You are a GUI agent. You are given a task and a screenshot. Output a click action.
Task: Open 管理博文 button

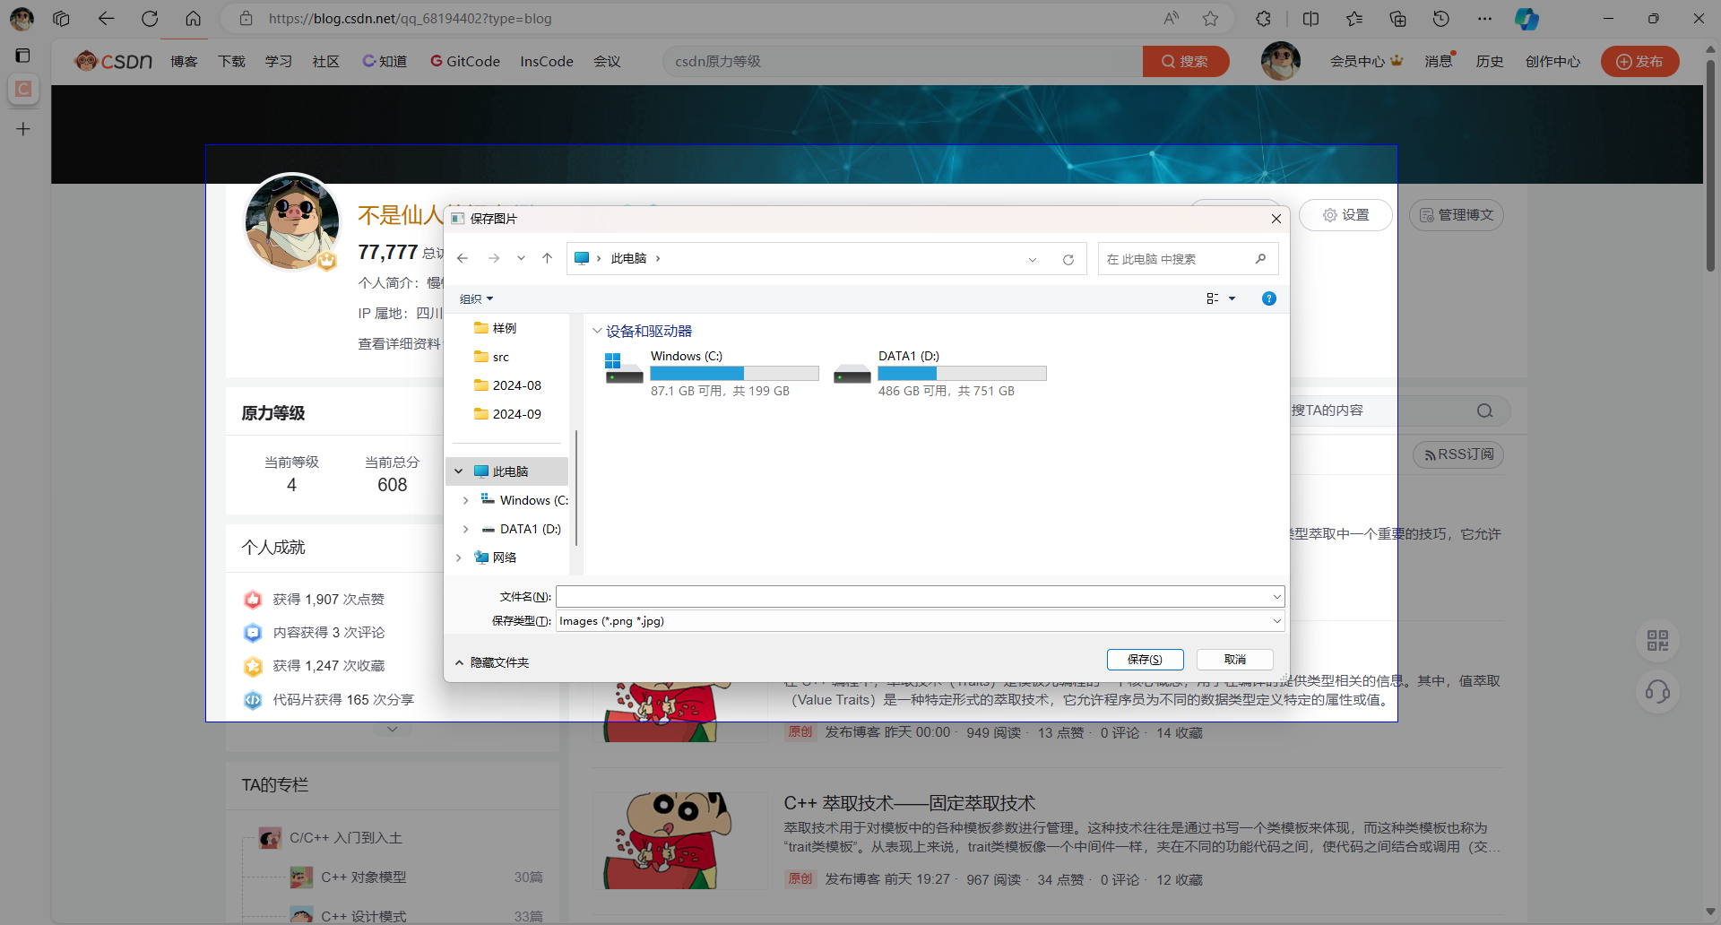click(1457, 215)
